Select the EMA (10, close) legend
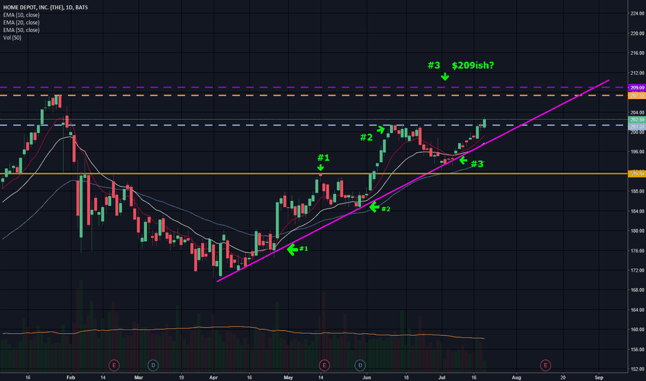 [x=21, y=15]
